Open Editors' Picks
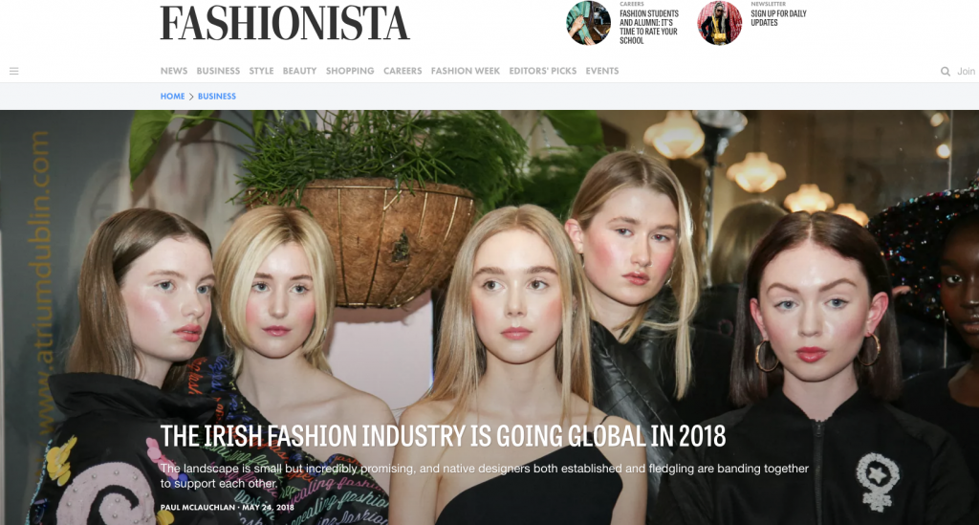Screen dimensions: 979x525 tap(543, 71)
